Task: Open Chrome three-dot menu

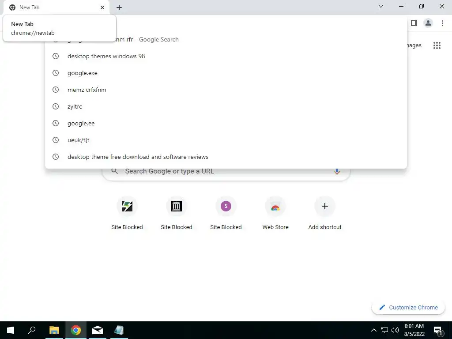Action: point(442,23)
